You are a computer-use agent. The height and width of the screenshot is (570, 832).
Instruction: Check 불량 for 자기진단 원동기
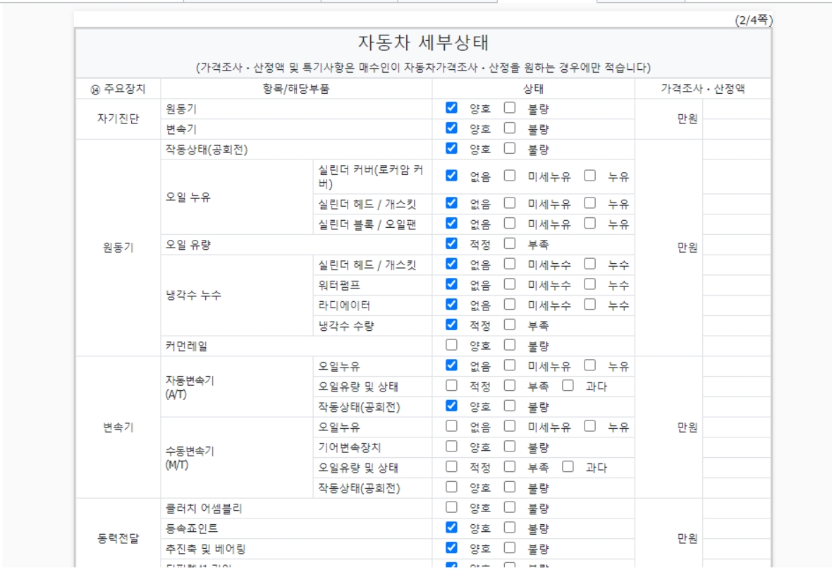[x=509, y=109]
